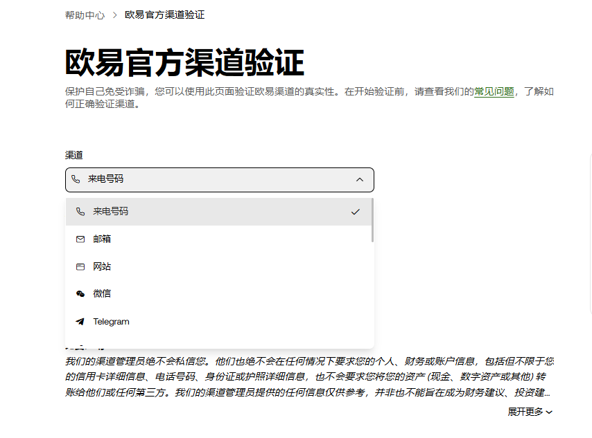Image resolution: width=592 pixels, height=438 pixels.
Task: Click the 来电号码 combo box field
Action: coord(220,180)
